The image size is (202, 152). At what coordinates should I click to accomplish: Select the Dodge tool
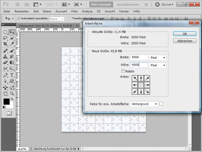click(x=12, y=68)
